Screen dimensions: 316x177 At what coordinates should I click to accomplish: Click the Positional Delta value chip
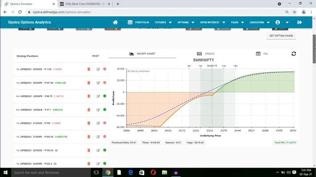coord(124,143)
